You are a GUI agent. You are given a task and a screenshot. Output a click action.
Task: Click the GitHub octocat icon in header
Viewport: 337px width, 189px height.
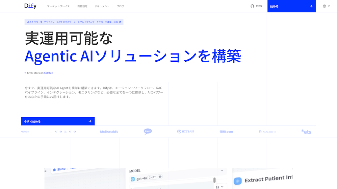coord(252,6)
